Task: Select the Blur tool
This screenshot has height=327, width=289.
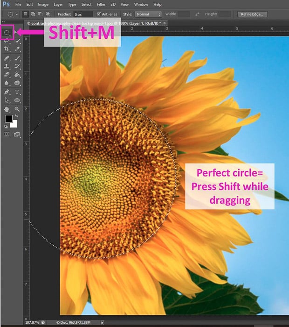Action: pos(7,83)
